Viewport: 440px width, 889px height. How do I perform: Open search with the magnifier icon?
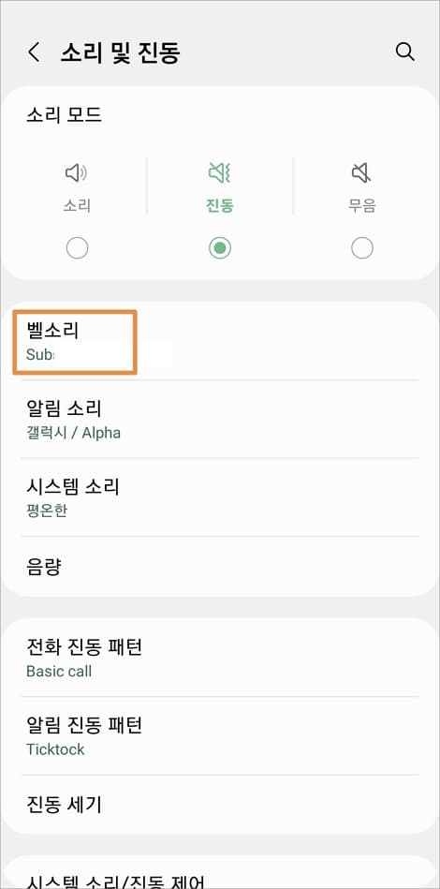click(x=404, y=52)
